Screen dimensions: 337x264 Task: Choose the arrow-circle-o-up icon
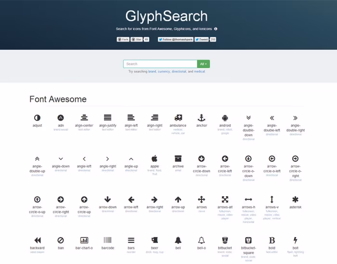[37, 200]
